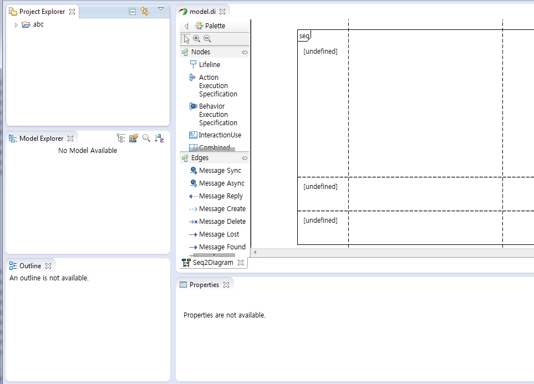Switch to the Seq2Diagram tab
534x384 pixels.
[x=213, y=262]
